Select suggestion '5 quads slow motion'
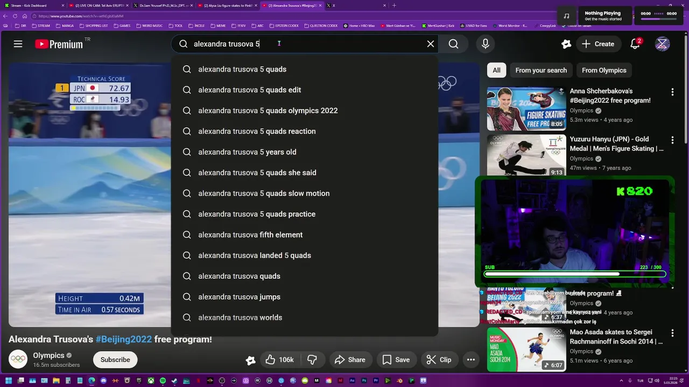This screenshot has width=689, height=387. pyautogui.click(x=305, y=193)
